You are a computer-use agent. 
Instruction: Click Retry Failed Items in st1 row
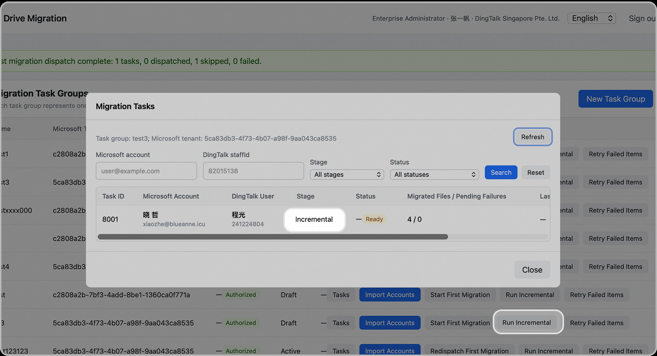click(615, 154)
